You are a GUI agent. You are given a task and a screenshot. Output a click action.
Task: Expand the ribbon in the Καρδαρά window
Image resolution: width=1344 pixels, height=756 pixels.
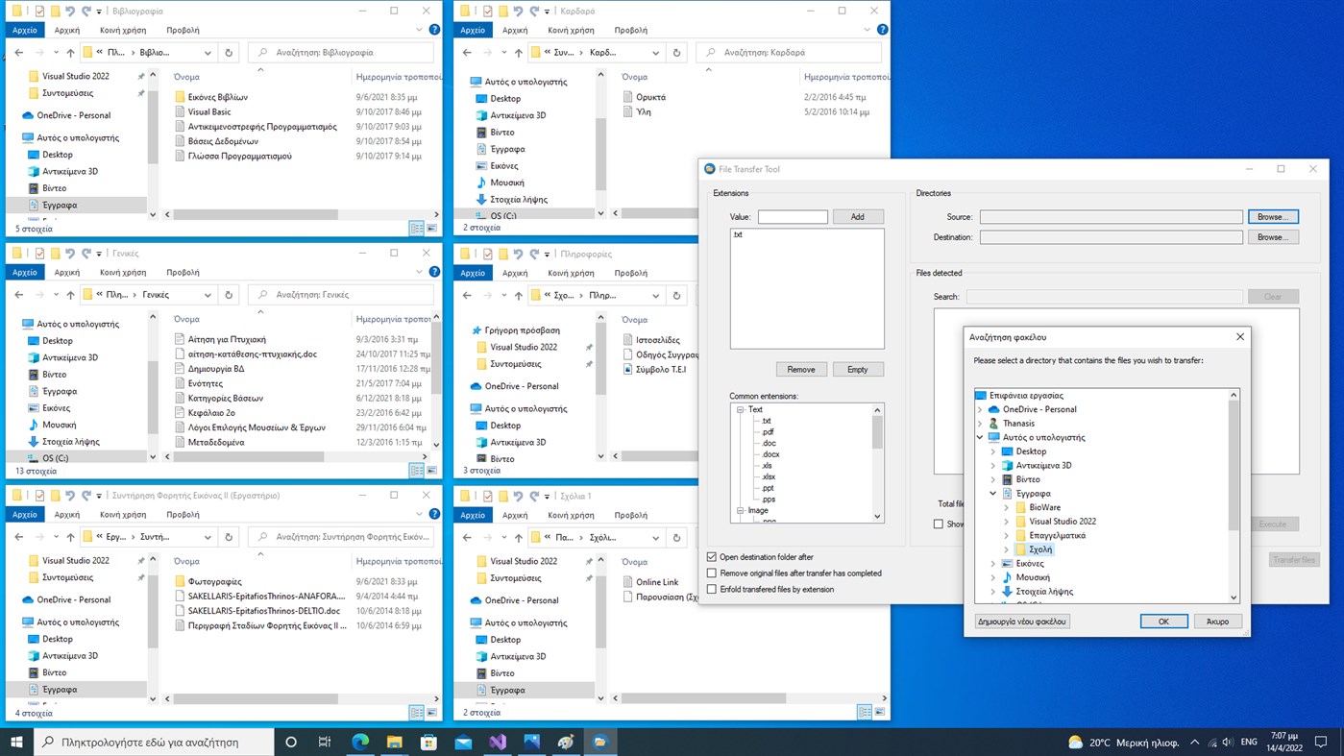pos(867,30)
